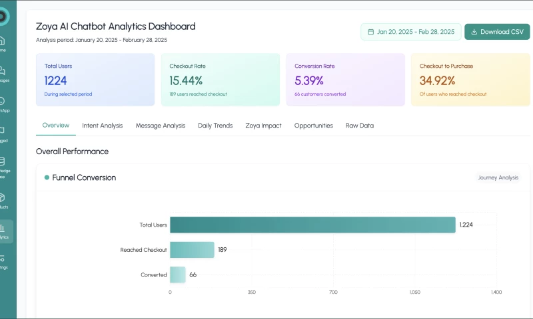Open the Jan 20, 2025 - Feb 28, 2025 date picker
The width and height of the screenshot is (533, 319).
click(x=411, y=32)
